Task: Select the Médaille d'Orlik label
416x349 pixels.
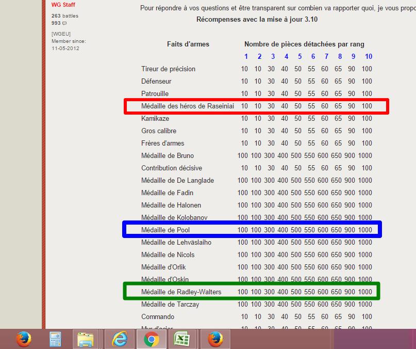Action: 163,267
